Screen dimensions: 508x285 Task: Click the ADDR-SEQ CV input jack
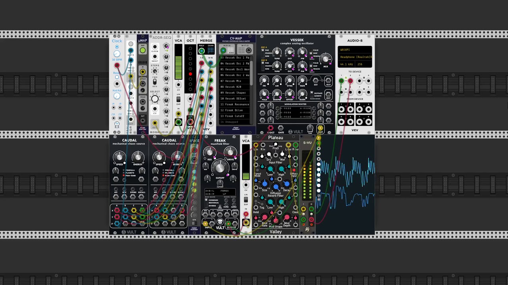coord(155,108)
